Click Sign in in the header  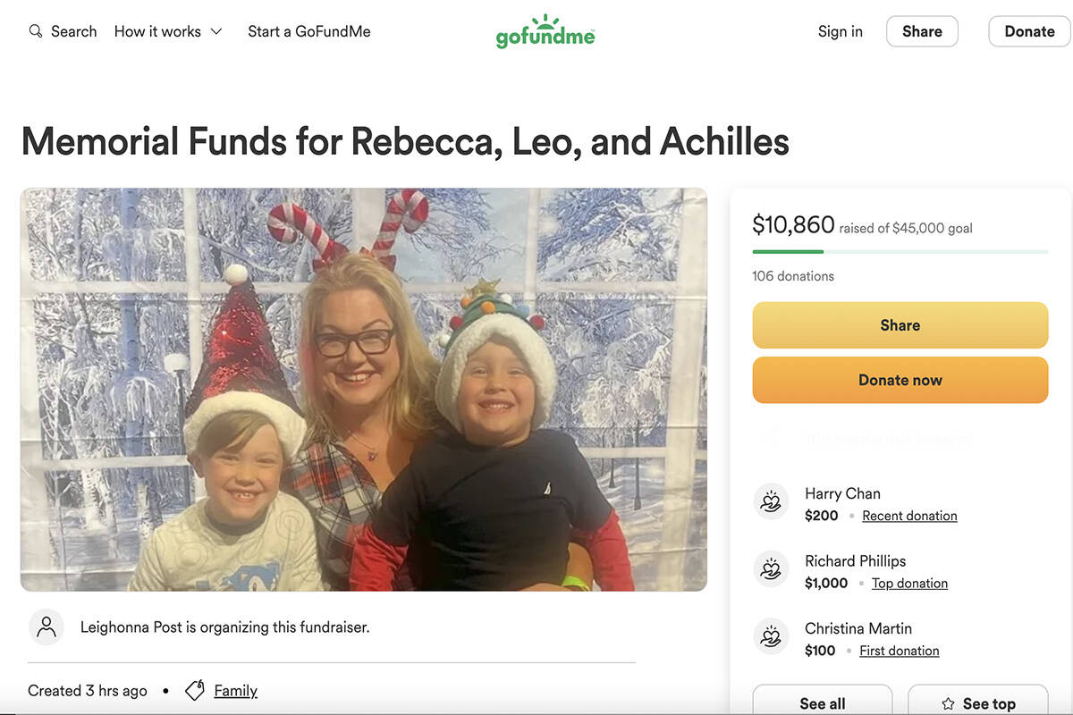(840, 31)
